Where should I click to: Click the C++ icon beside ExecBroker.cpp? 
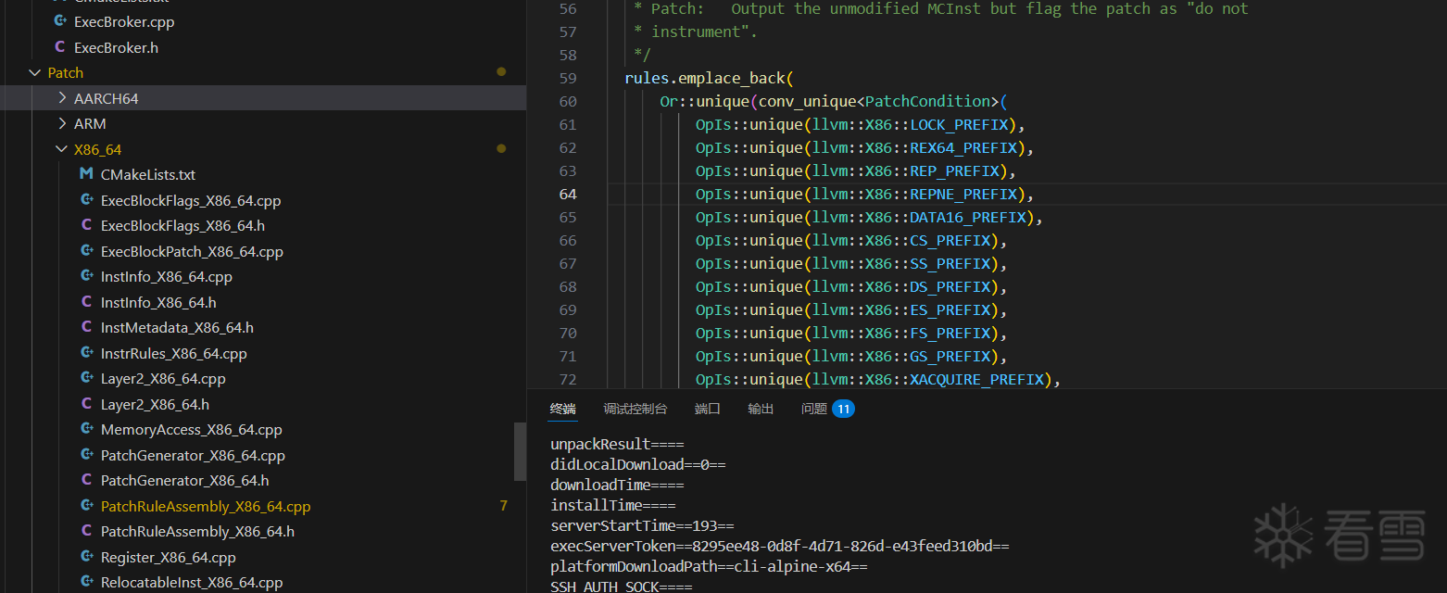pyautogui.click(x=60, y=21)
